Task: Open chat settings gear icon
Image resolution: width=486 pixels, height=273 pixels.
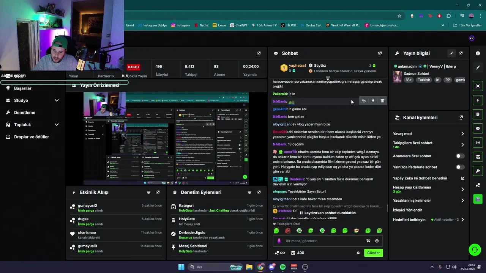Action: [x=358, y=253]
